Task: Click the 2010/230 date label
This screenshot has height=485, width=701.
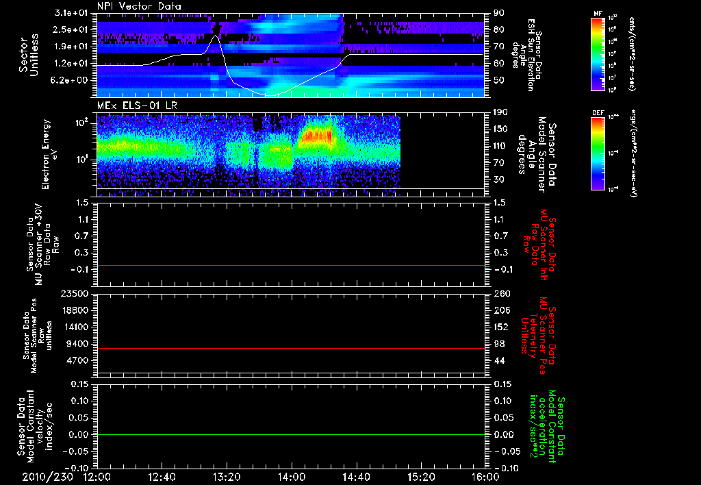Action: pos(48,477)
